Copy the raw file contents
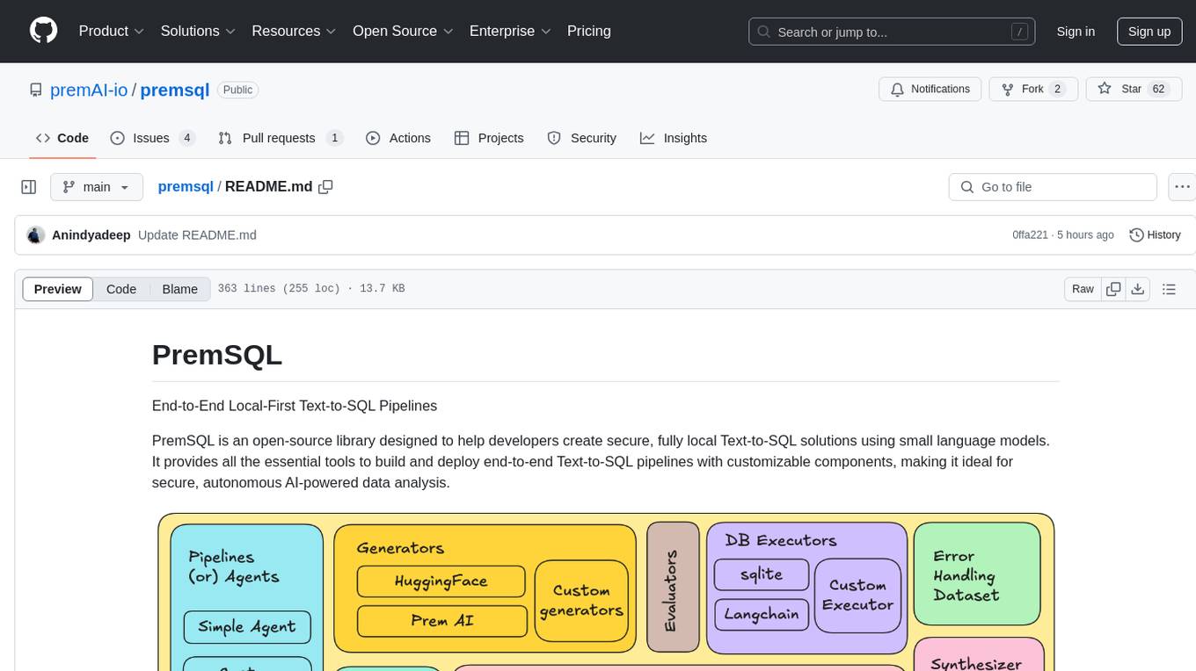1196x671 pixels. (1113, 289)
